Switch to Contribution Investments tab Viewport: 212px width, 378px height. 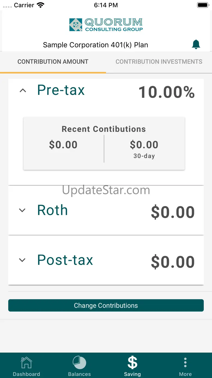[159, 62]
